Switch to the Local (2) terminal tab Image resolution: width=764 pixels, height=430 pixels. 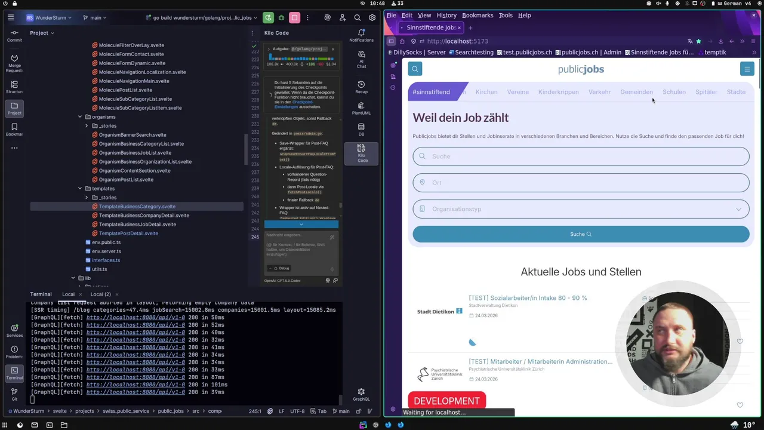[x=100, y=294]
